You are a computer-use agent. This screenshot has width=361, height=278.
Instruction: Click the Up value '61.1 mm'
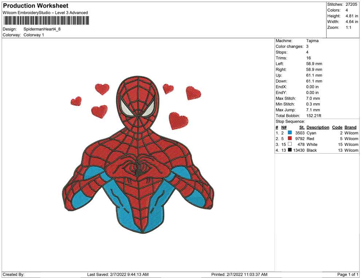pyautogui.click(x=314, y=75)
